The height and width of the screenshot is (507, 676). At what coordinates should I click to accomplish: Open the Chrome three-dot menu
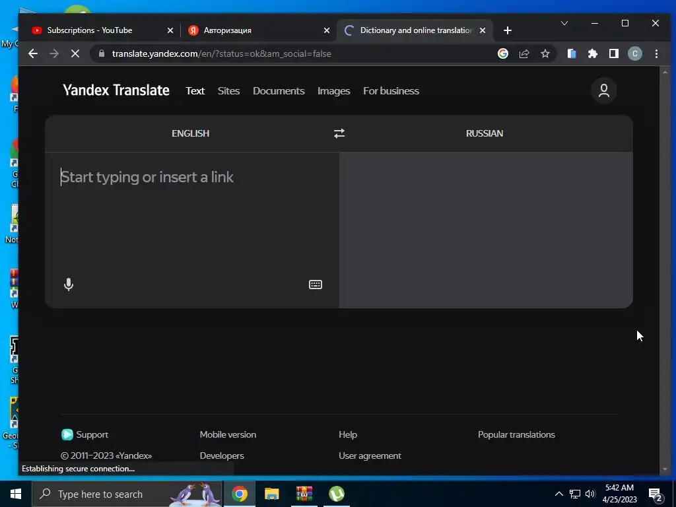(657, 53)
